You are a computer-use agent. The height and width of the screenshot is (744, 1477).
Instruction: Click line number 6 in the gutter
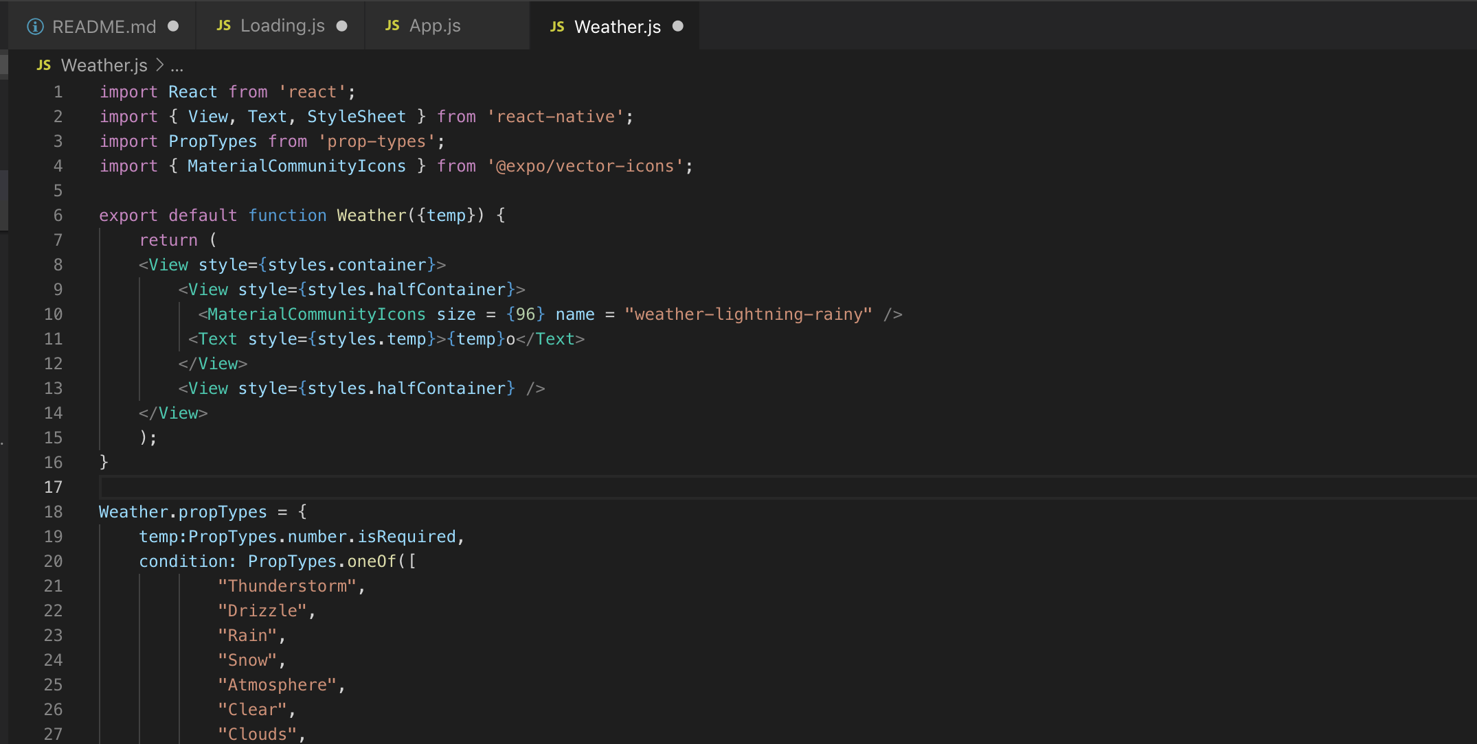click(x=58, y=216)
